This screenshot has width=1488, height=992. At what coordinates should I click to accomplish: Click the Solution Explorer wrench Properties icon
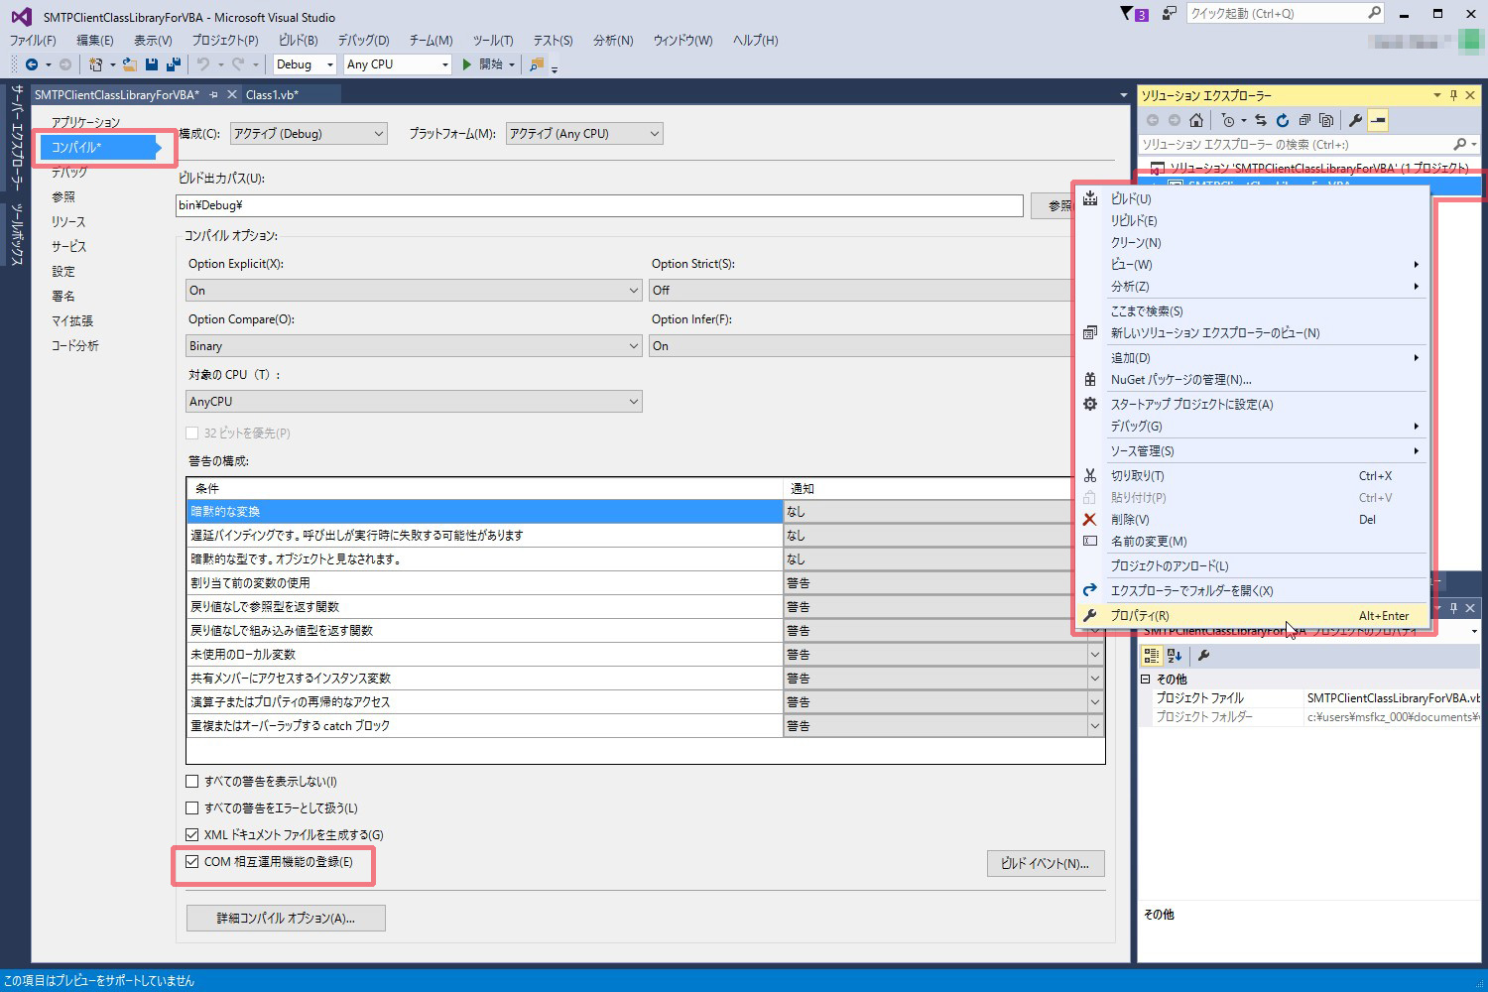[1355, 120]
